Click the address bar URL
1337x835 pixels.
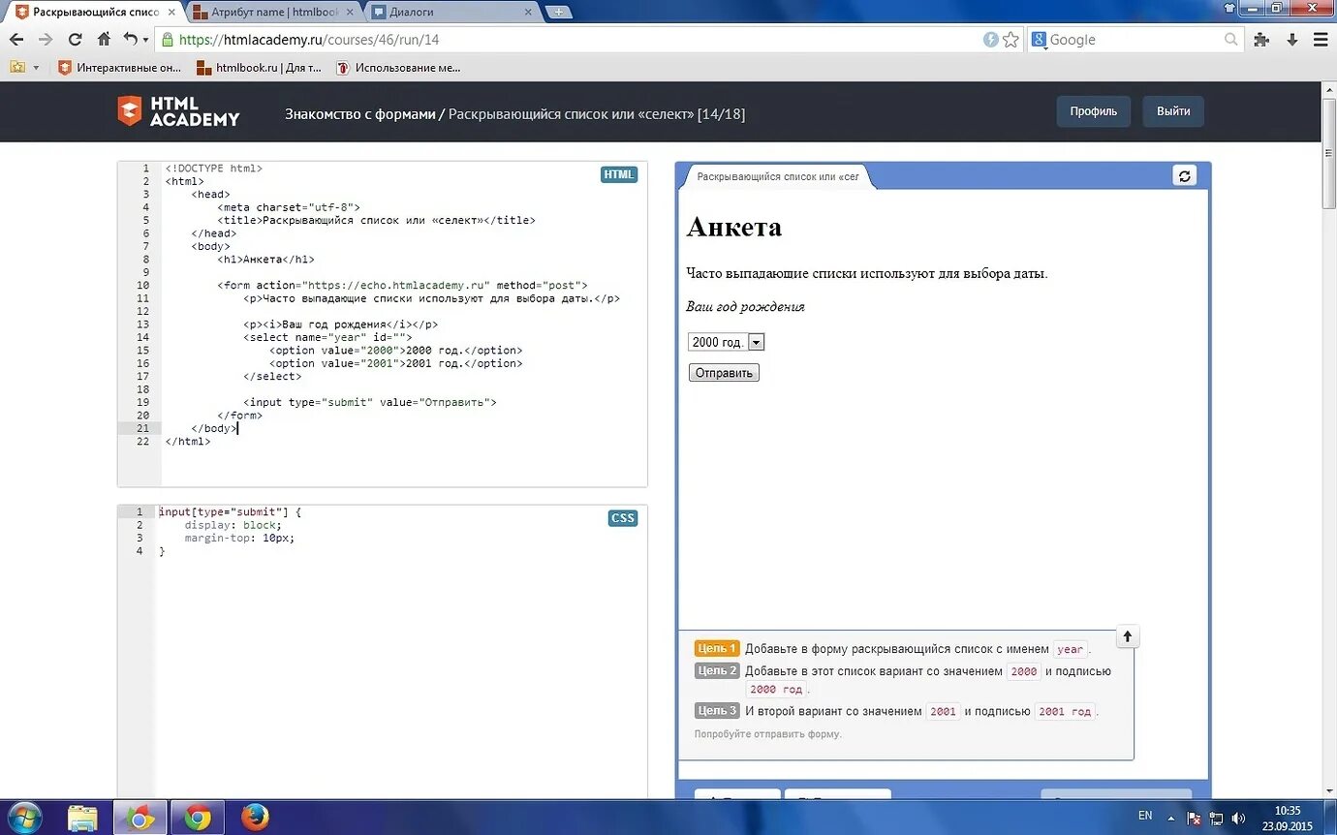309,40
